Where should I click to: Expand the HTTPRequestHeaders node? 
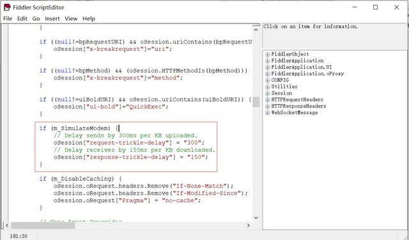(267, 100)
